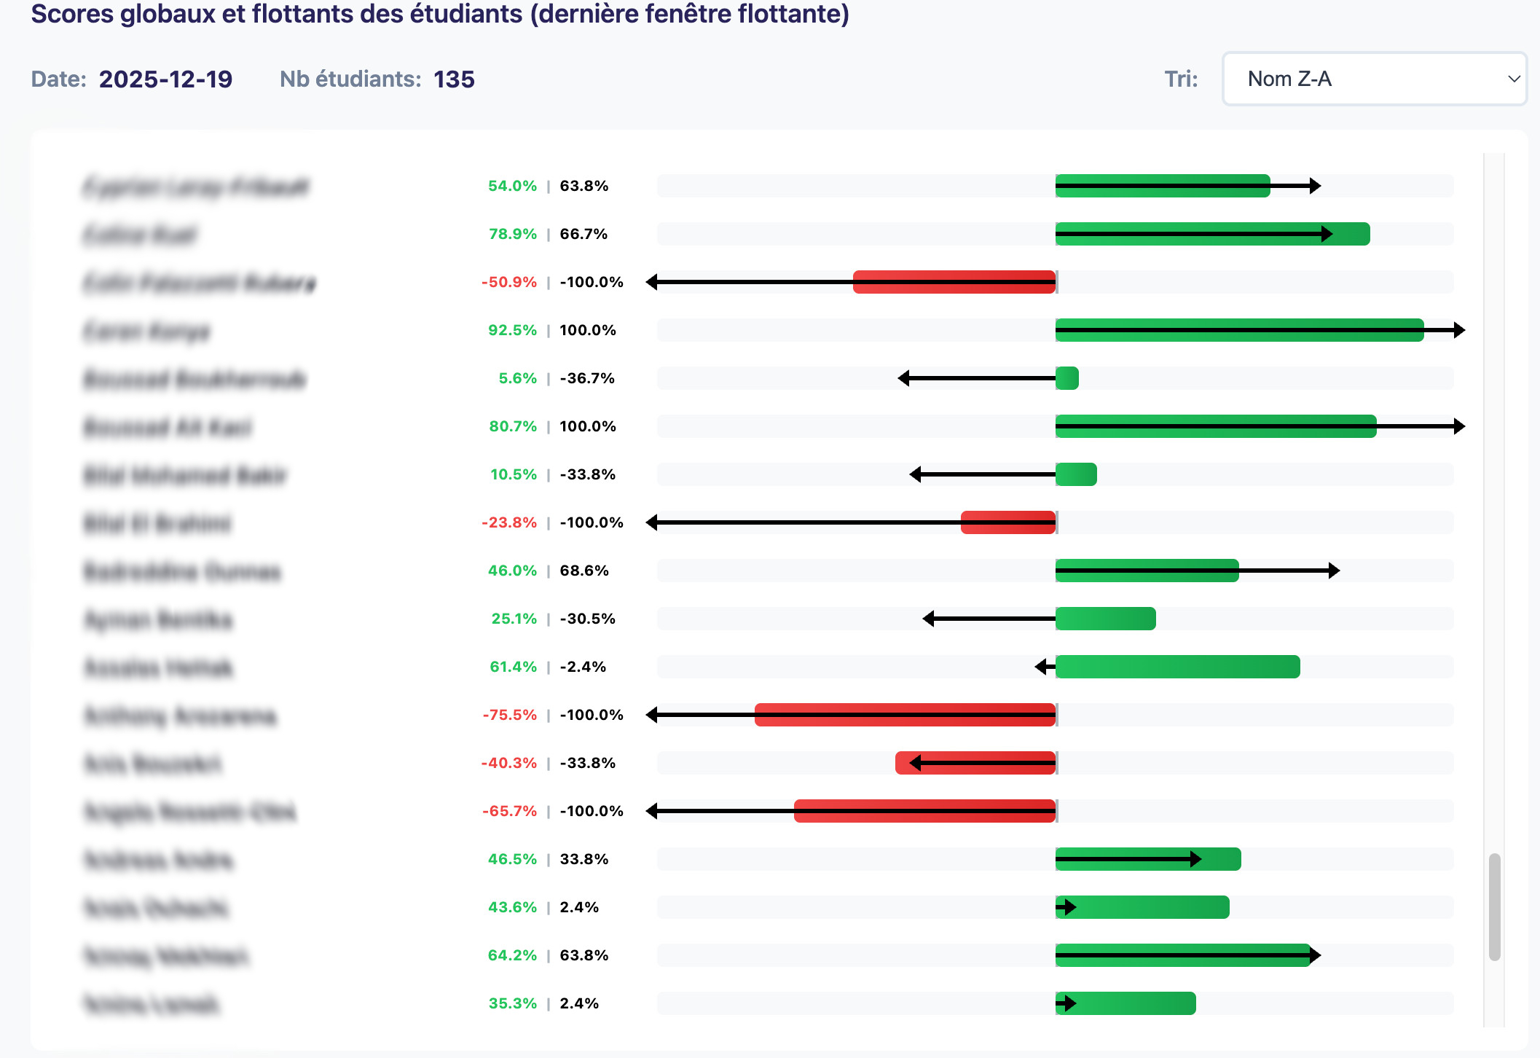This screenshot has width=1540, height=1058.
Task: Click the green bar for 78.9% score
Action: click(x=1212, y=234)
